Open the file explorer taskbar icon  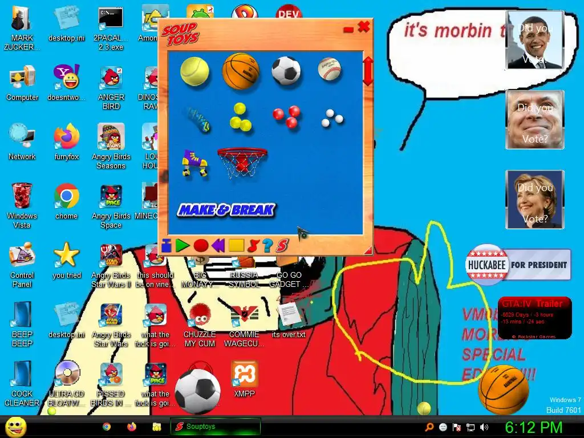[x=157, y=427]
